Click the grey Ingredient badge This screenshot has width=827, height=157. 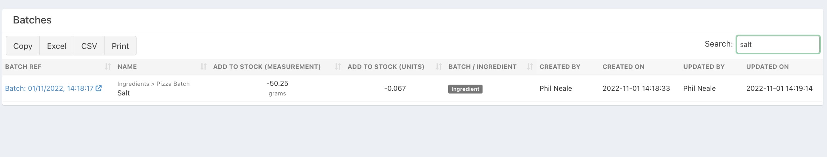(465, 89)
